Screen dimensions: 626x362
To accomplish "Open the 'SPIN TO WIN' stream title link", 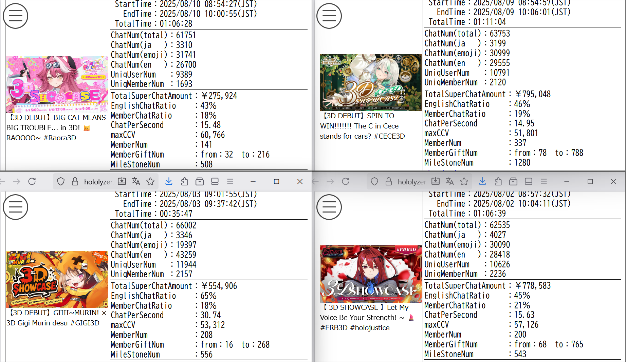I will (x=362, y=126).
